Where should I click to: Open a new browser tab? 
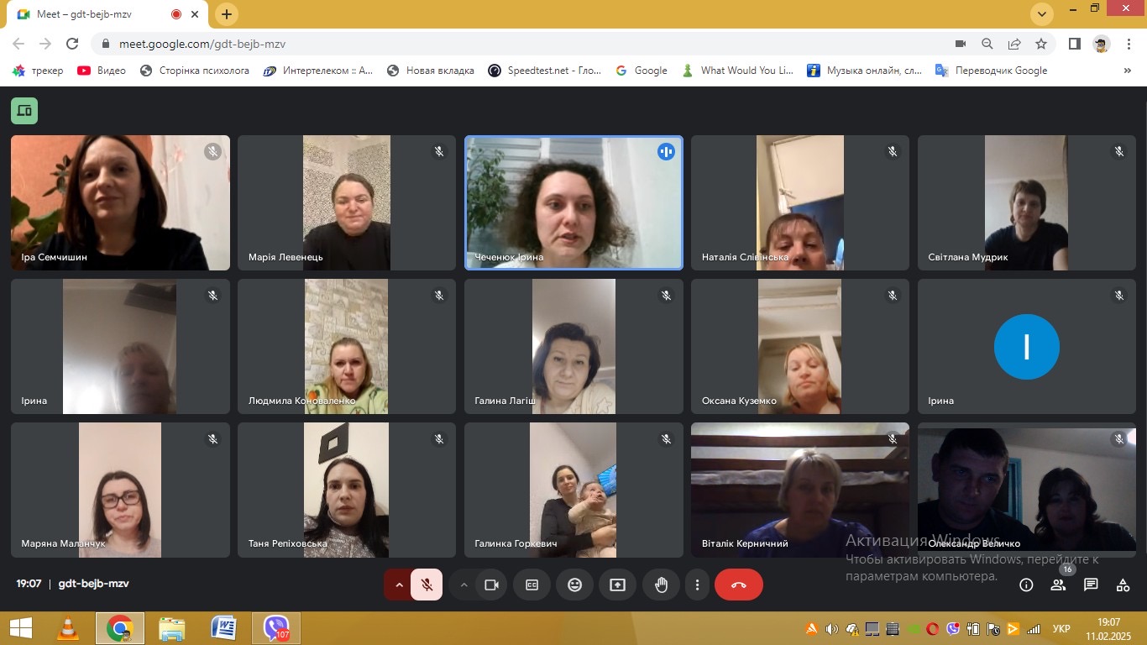point(226,14)
